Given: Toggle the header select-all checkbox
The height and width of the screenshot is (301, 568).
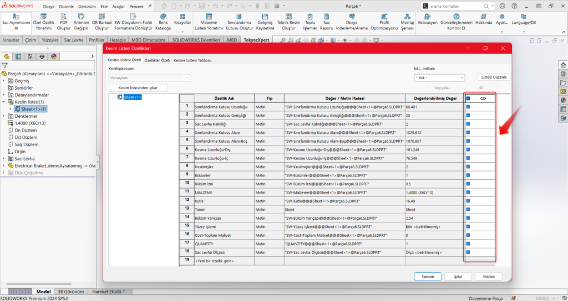Looking at the screenshot, I should click(468, 98).
